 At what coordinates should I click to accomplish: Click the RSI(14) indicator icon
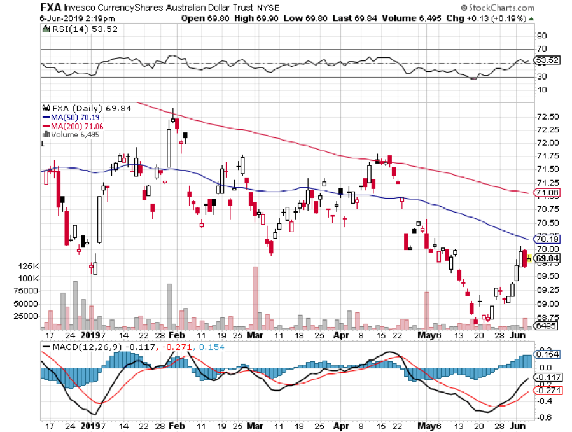[x=46, y=29]
